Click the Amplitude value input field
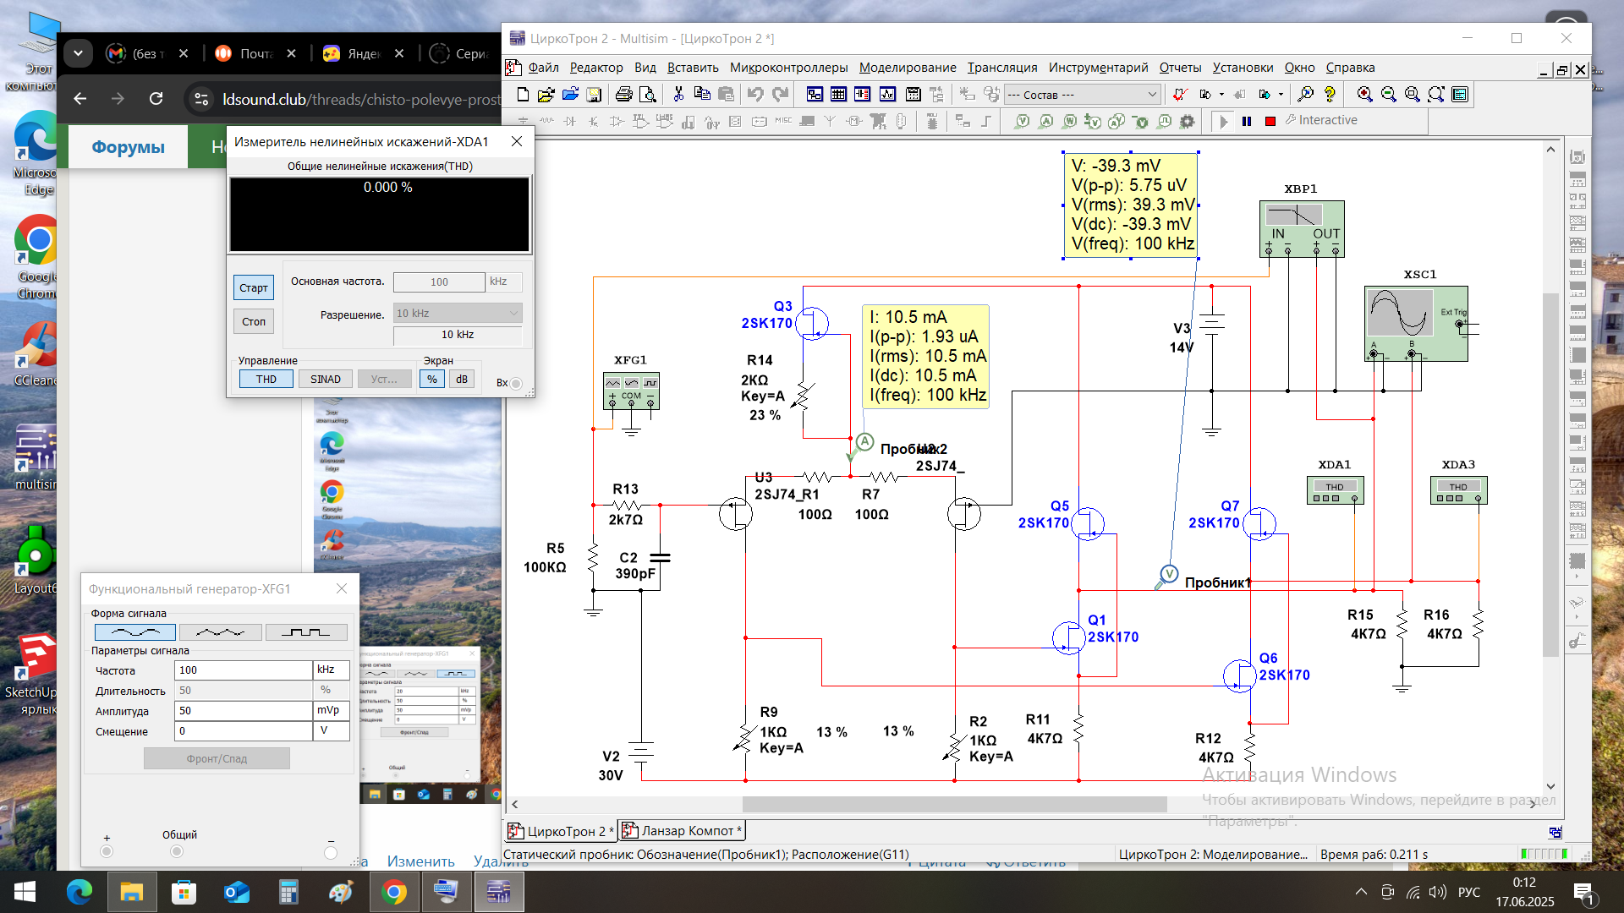The width and height of the screenshot is (1624, 913). 243,710
